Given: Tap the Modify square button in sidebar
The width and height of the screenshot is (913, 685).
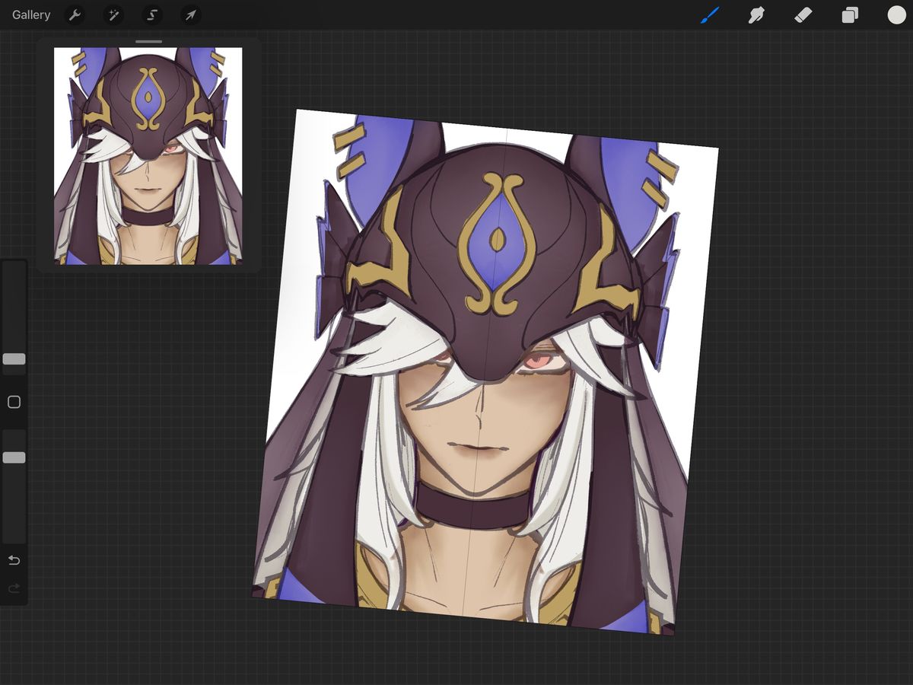Looking at the screenshot, I should coord(14,402).
